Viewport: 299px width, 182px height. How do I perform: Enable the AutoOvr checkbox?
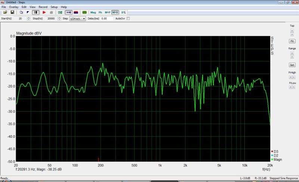coord(128,18)
